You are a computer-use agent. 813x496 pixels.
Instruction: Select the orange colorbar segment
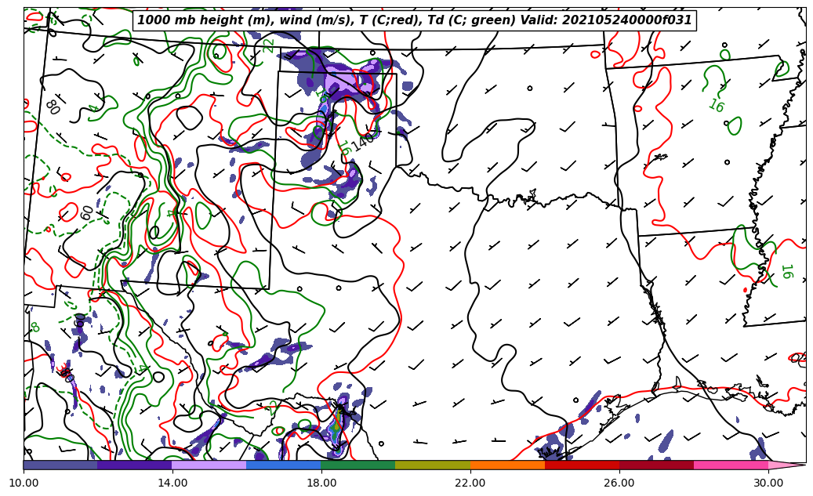click(507, 465)
